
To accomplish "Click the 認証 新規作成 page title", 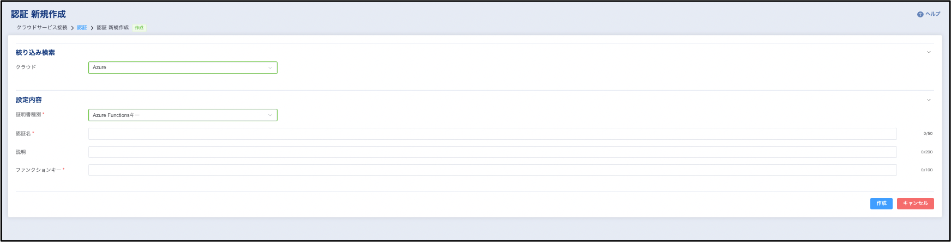I will (x=38, y=14).
